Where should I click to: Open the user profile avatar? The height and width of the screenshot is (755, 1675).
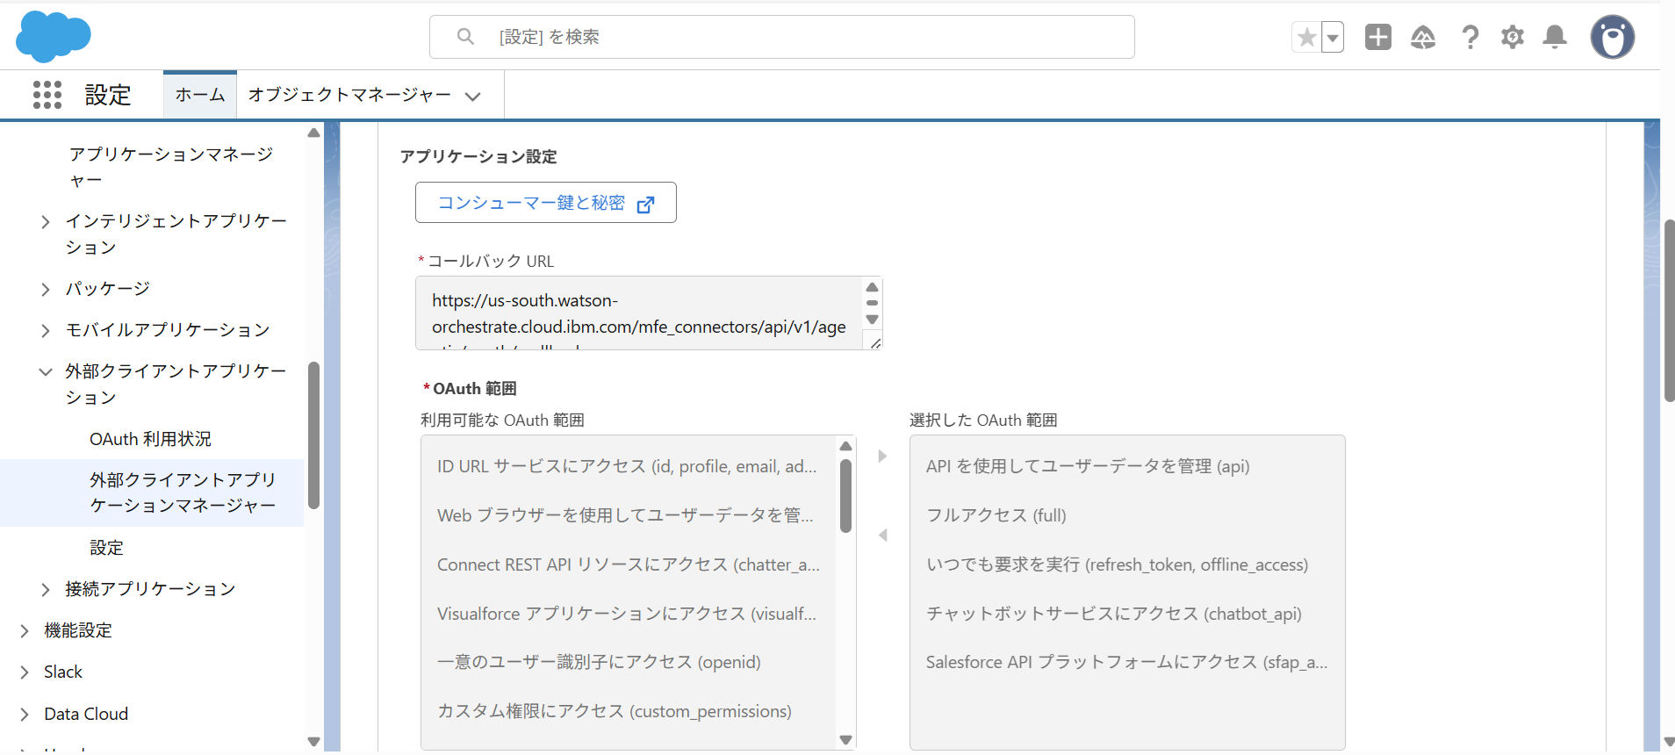[x=1613, y=37]
